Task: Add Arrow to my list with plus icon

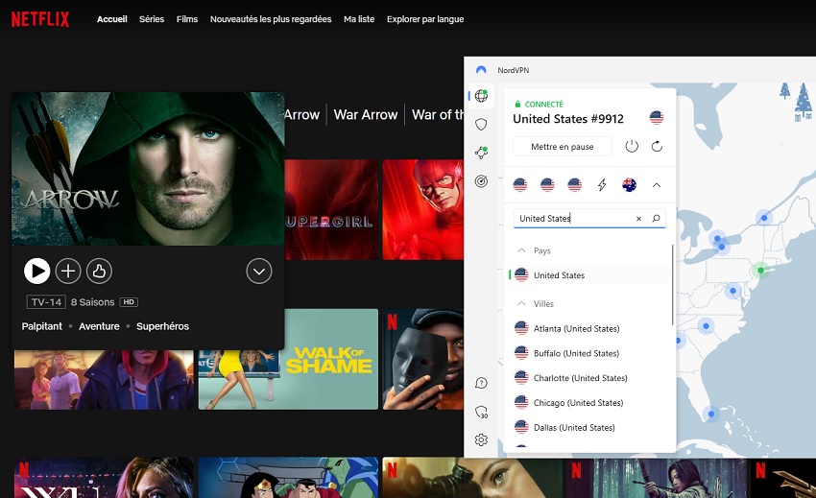Action: 68,272
